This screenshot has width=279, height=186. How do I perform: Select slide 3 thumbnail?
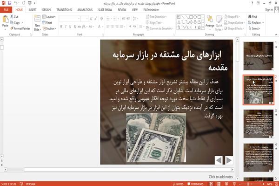coord(259,124)
